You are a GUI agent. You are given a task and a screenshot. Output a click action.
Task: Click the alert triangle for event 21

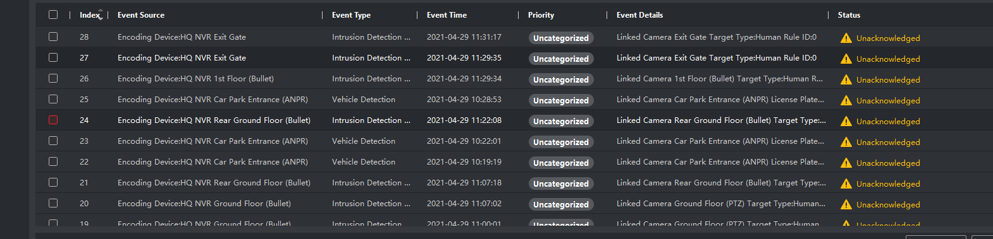(846, 184)
